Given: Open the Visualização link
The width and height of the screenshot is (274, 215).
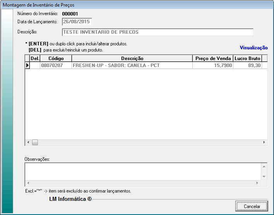Looking at the screenshot, I should pyautogui.click(x=253, y=48).
